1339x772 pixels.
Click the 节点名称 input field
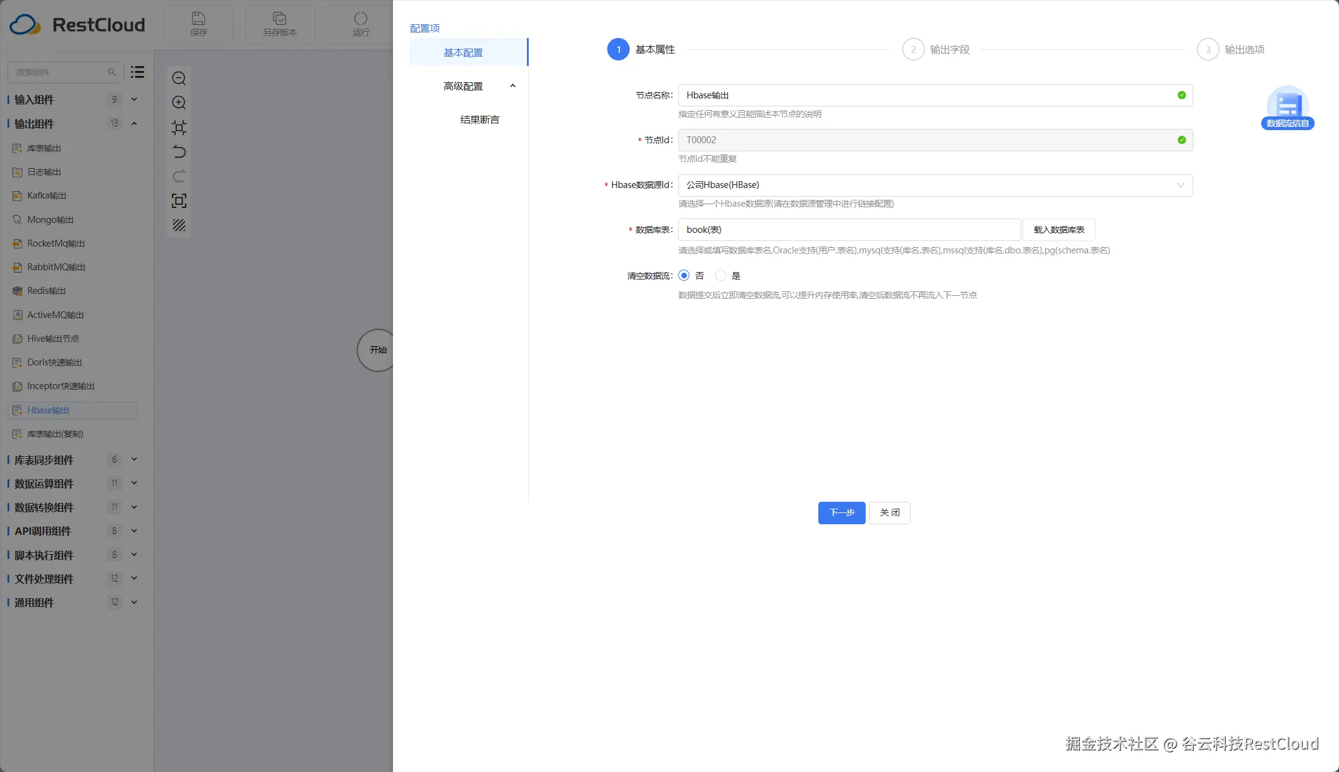927,95
